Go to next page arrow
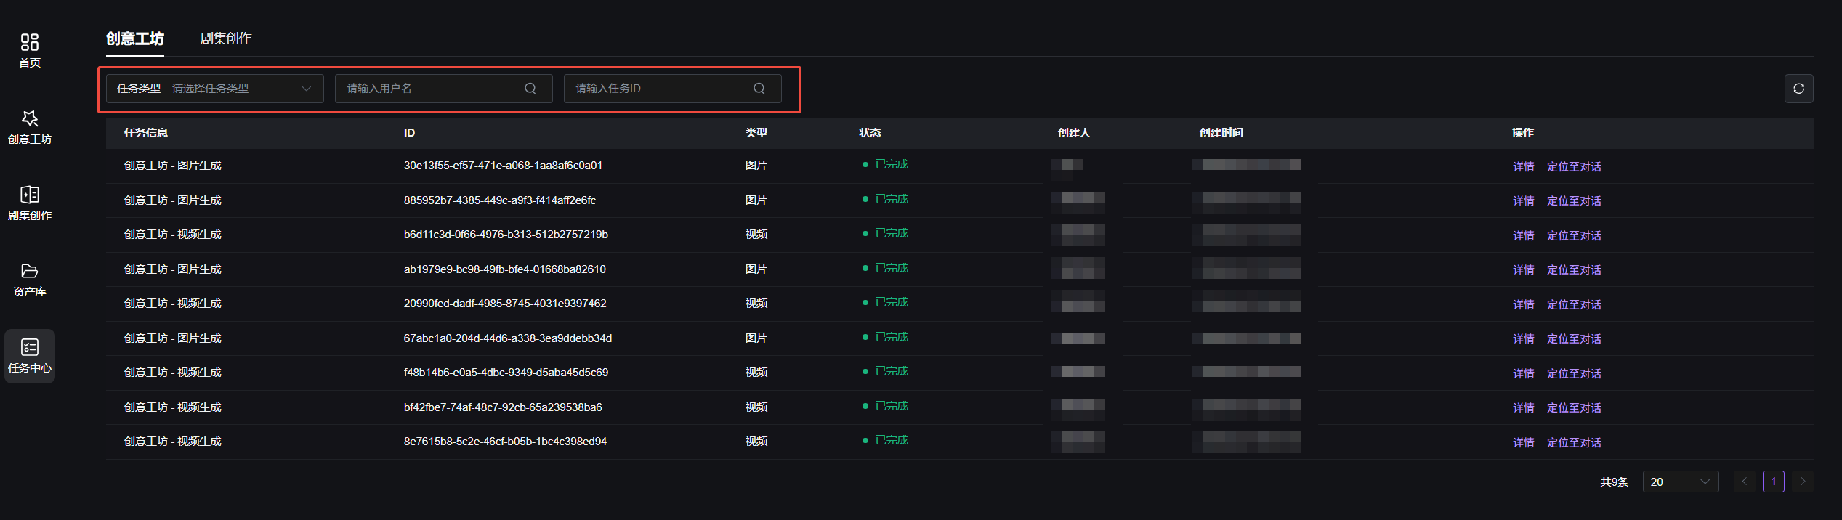 click(x=1803, y=482)
